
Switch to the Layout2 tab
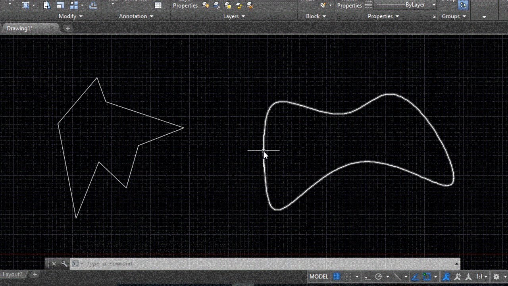point(12,274)
